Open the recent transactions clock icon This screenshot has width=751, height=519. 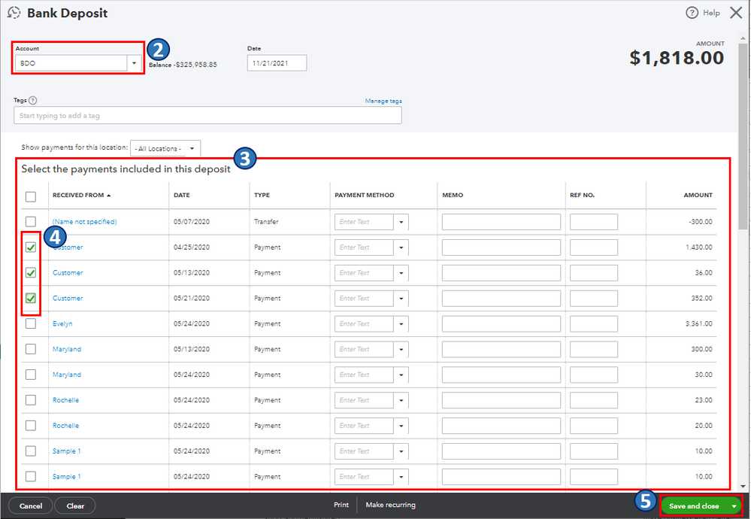14,13
